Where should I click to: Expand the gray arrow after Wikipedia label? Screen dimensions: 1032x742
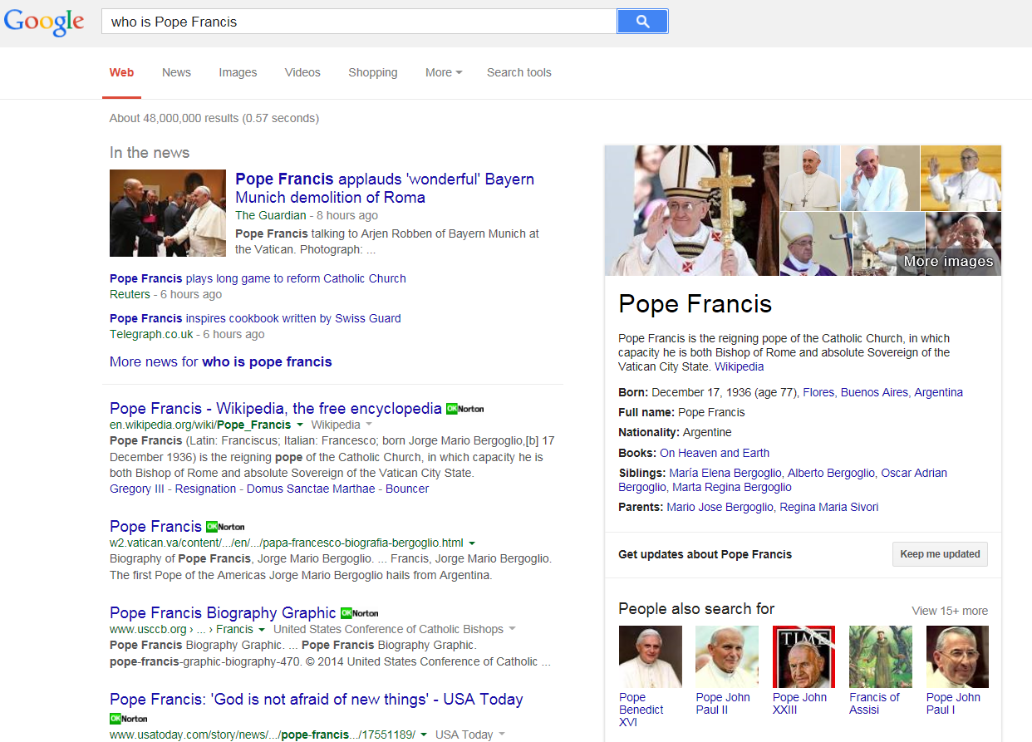[368, 425]
